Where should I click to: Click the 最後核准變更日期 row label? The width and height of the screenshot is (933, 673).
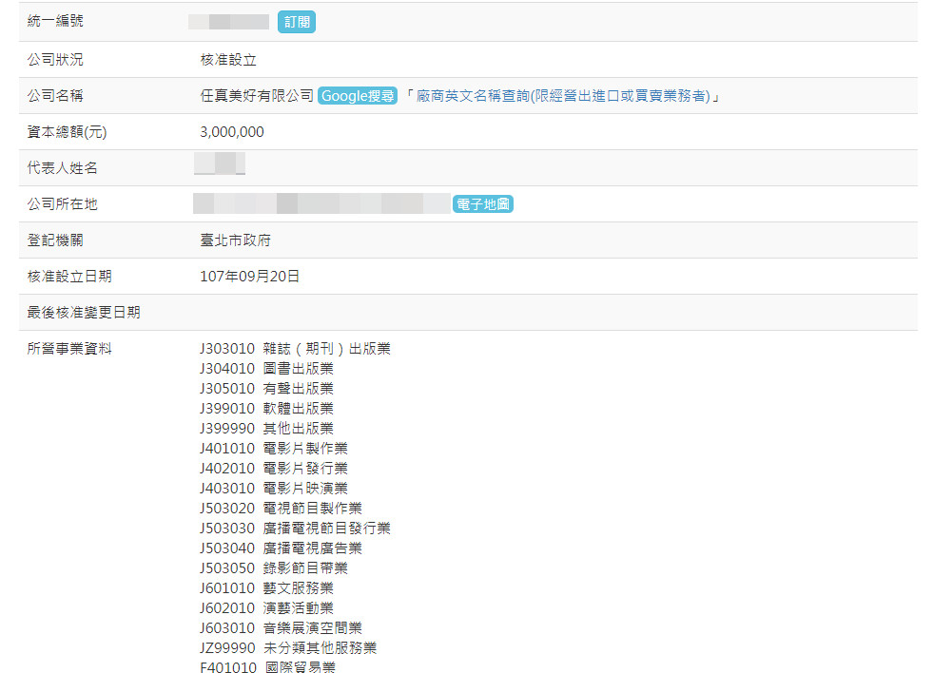click(x=84, y=313)
